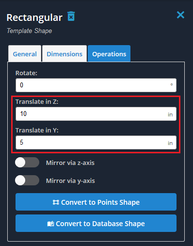Click the points icon on convert button
The height and width of the screenshot is (246, 193).
pyautogui.click(x=56, y=202)
